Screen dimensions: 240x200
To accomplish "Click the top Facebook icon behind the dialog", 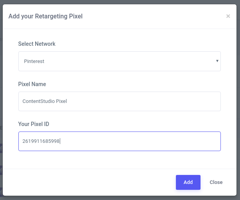I will click(1, 148).
